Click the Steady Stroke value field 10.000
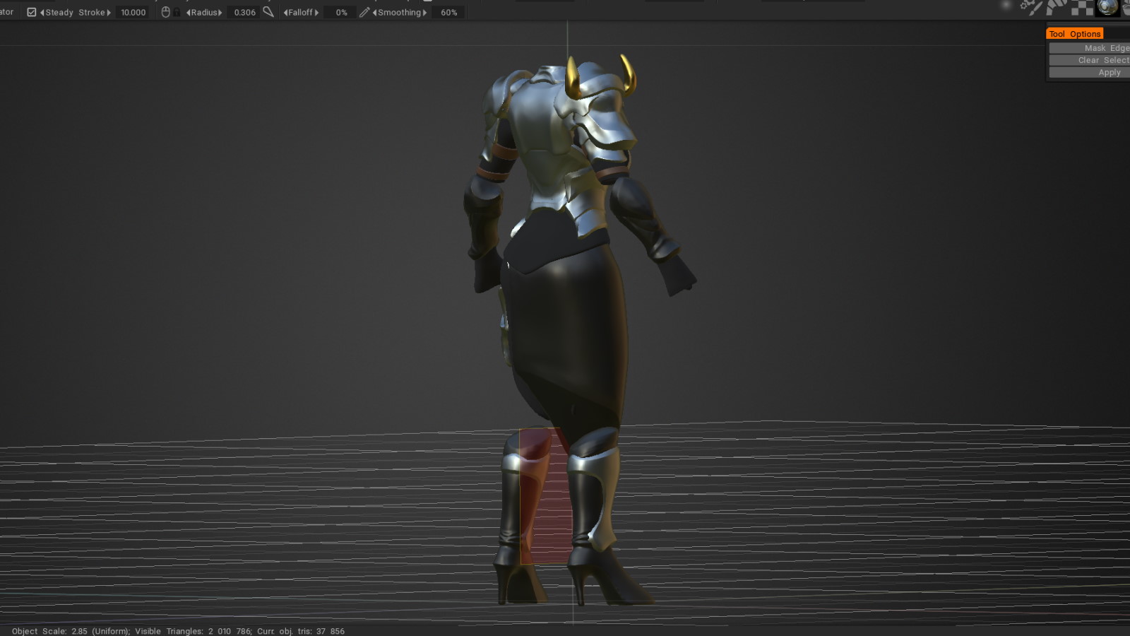 [133, 12]
